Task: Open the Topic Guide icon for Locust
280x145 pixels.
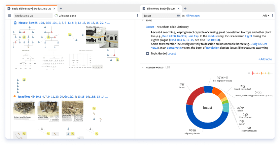Action: [147, 53]
